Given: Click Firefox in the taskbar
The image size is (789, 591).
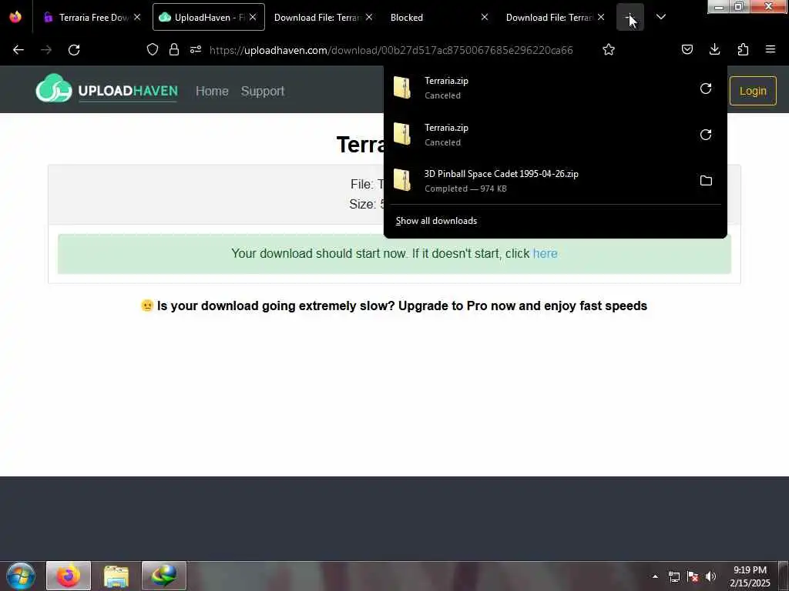Looking at the screenshot, I should (x=69, y=576).
